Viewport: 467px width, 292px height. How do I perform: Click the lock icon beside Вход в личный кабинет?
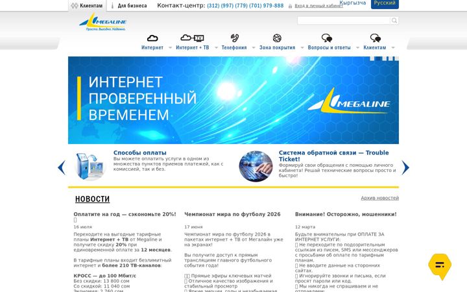coord(290,6)
